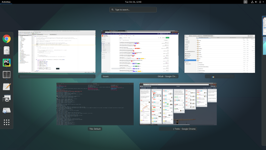Show all applications grid button
The width and height of the screenshot is (266, 150).
pyautogui.click(x=7, y=122)
